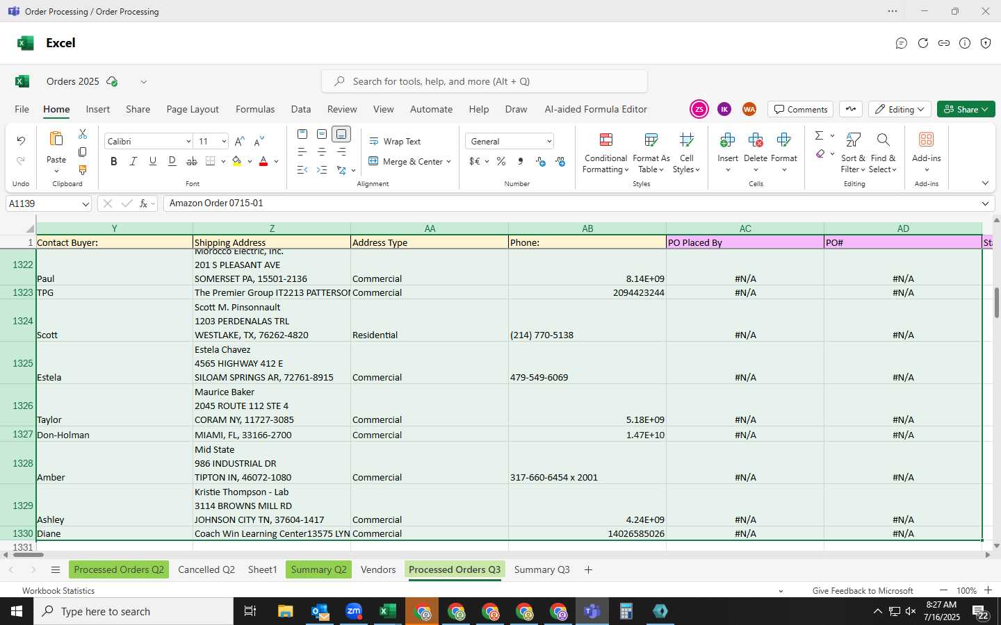This screenshot has height=625, width=1001.
Task: Click the Insert cells icon
Action: point(728,140)
